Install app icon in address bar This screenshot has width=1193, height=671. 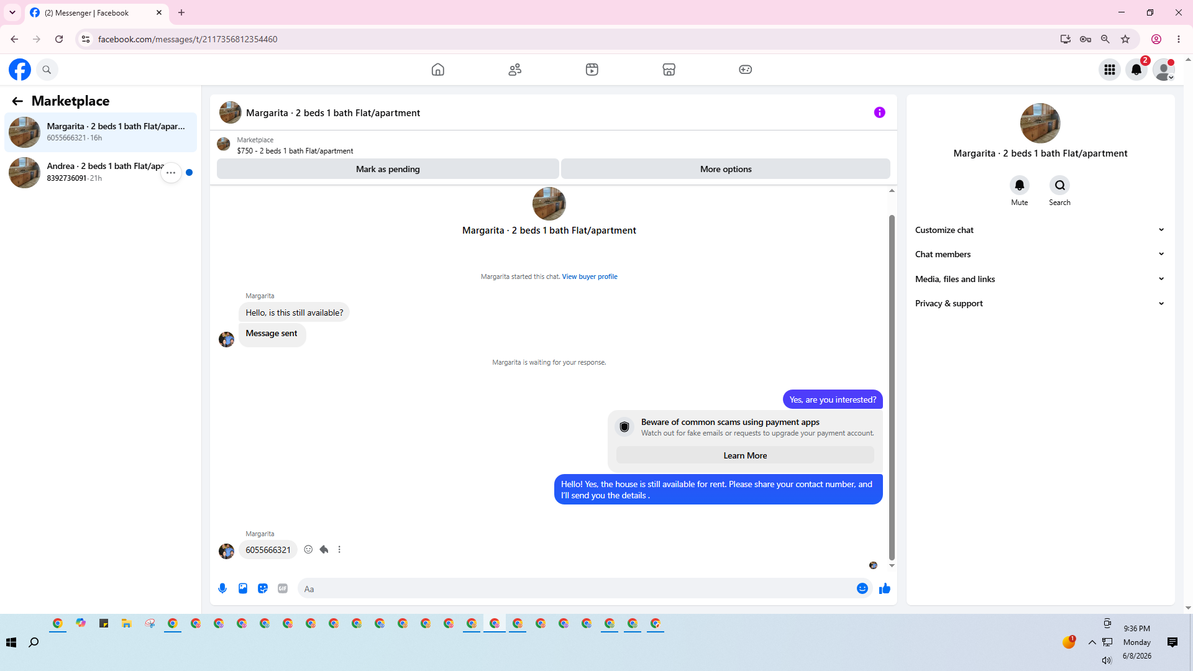[1066, 39]
